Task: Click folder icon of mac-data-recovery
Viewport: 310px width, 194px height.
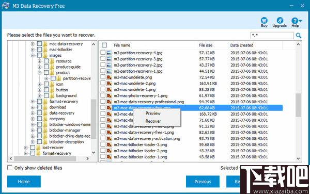Action: pyautogui.click(x=45, y=44)
